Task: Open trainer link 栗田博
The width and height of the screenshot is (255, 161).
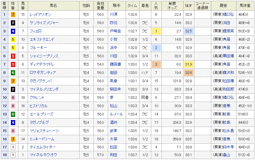Action: pyautogui.click(x=228, y=56)
